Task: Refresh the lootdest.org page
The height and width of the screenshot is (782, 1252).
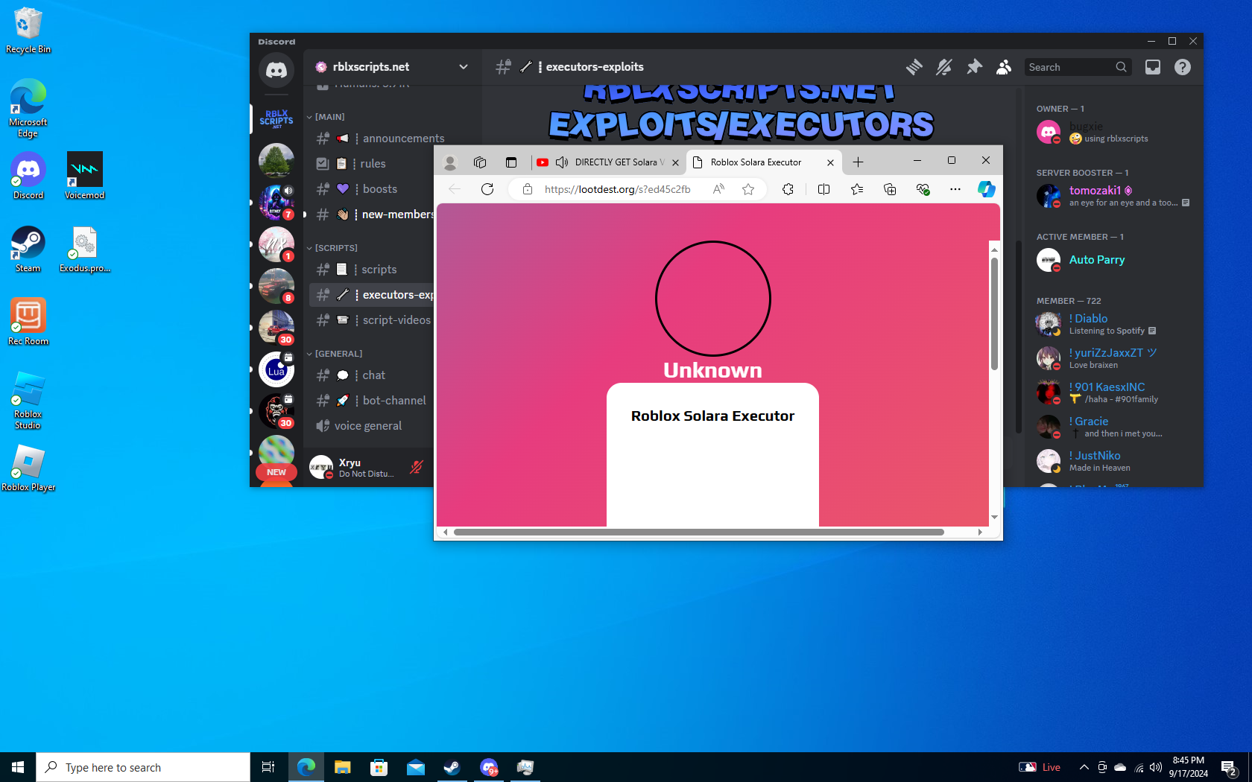Action: tap(487, 189)
